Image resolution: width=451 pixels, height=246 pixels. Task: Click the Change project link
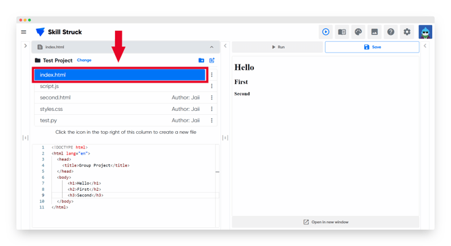pos(84,60)
